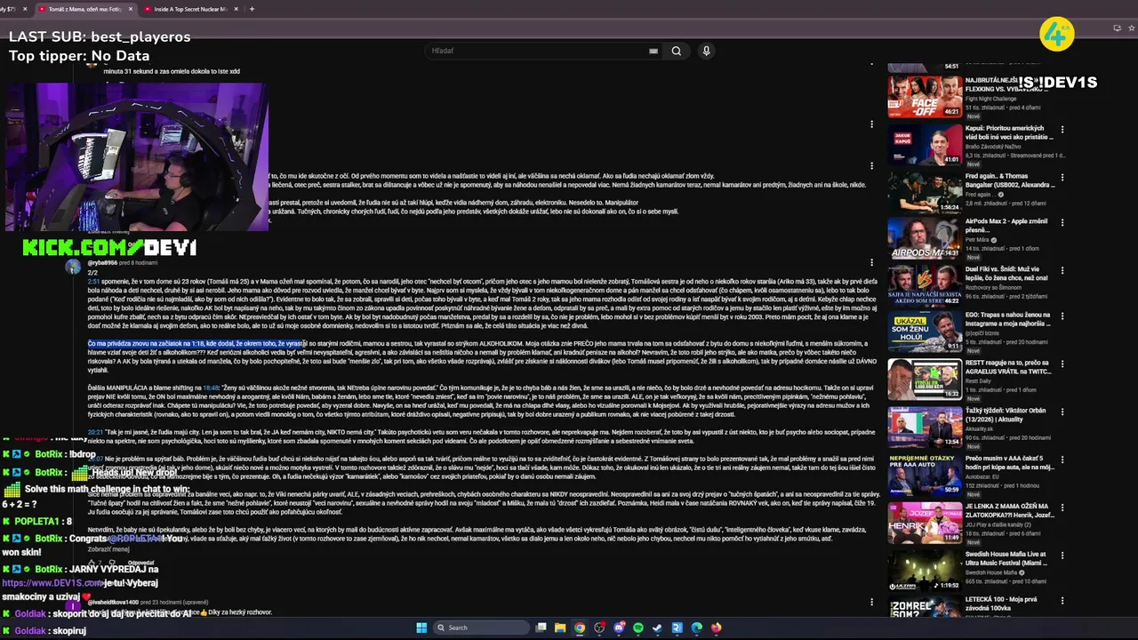Open more options for JE LENKA Z MAMA video

click(1062, 507)
